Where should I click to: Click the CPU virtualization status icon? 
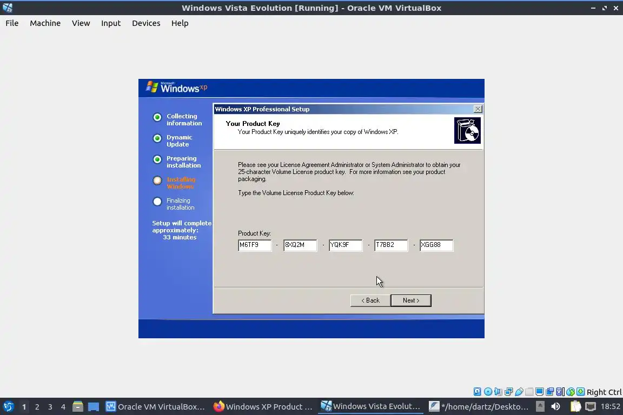[x=560, y=392]
